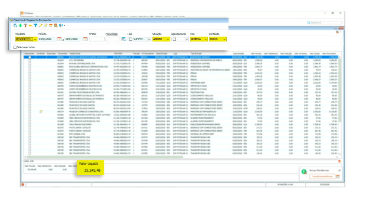The image size is (365, 198).
Task: Click the period start date field 01/03/2026
Action: click(46, 39)
